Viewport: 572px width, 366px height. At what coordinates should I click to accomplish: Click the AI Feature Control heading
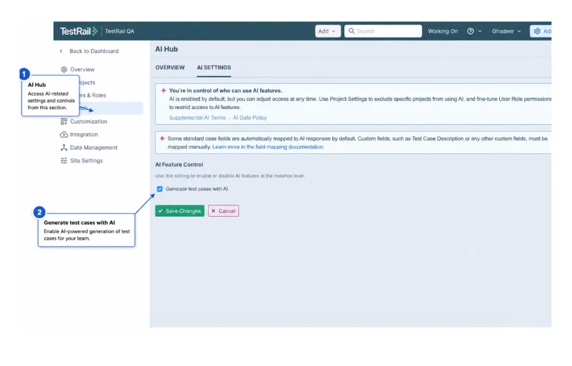179,165
